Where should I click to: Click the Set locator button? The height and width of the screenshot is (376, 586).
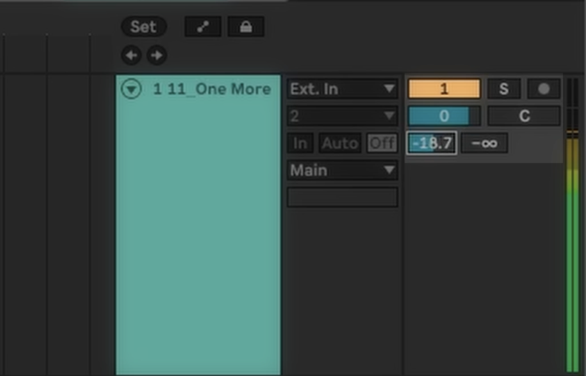click(x=144, y=27)
